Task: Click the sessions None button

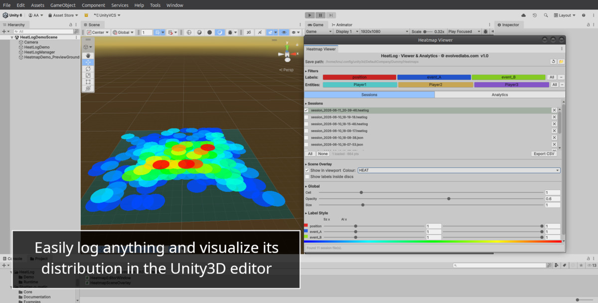Action: [x=323, y=154]
